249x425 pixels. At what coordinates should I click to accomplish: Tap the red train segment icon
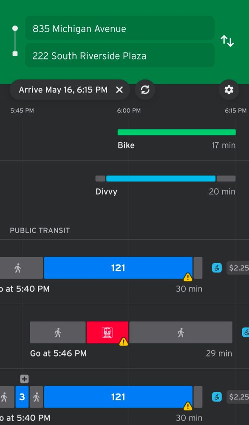click(x=108, y=332)
